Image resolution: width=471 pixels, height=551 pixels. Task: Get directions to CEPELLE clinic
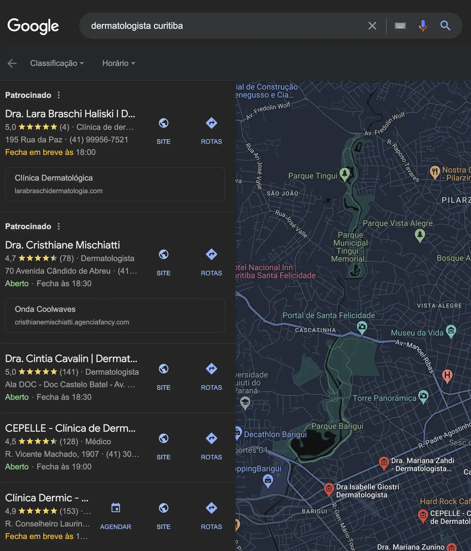click(x=211, y=446)
